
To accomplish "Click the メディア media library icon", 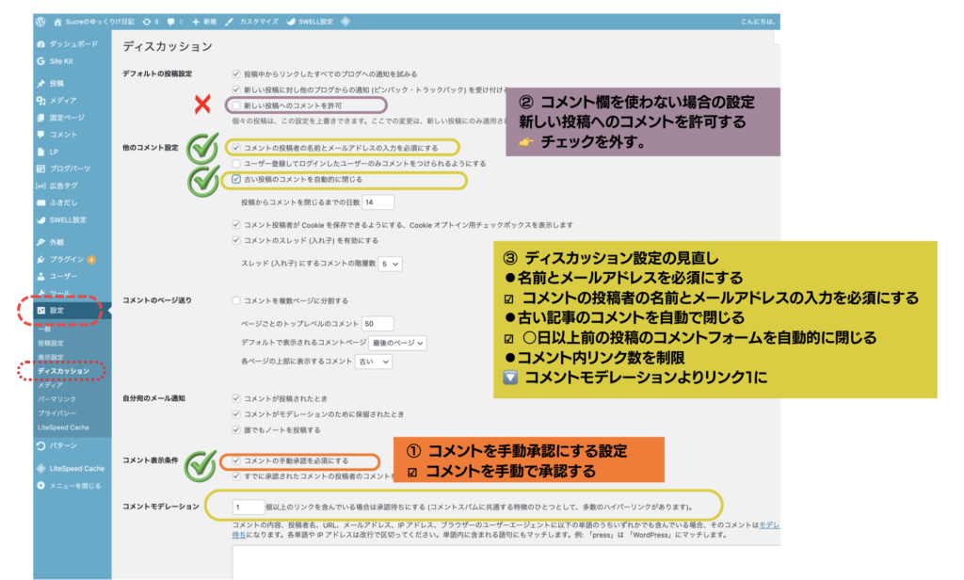I will click(40, 101).
